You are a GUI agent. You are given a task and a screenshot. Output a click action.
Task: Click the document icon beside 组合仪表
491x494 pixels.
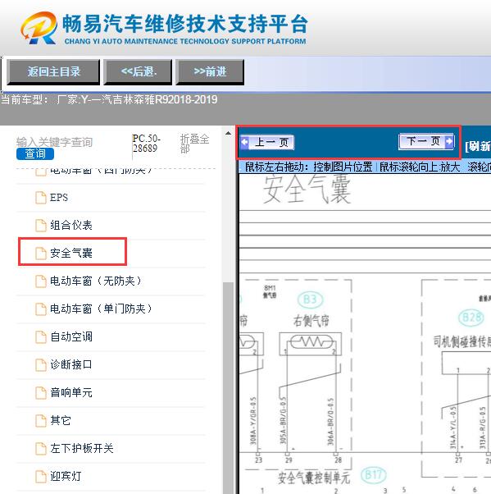tap(41, 226)
